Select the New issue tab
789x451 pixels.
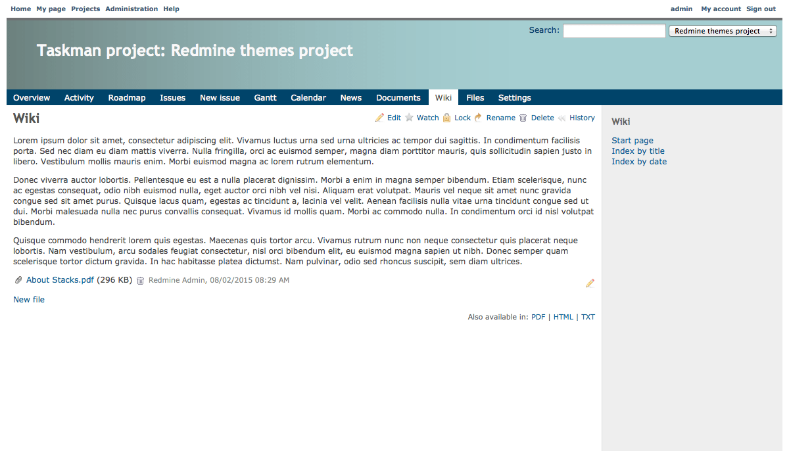pyautogui.click(x=220, y=97)
